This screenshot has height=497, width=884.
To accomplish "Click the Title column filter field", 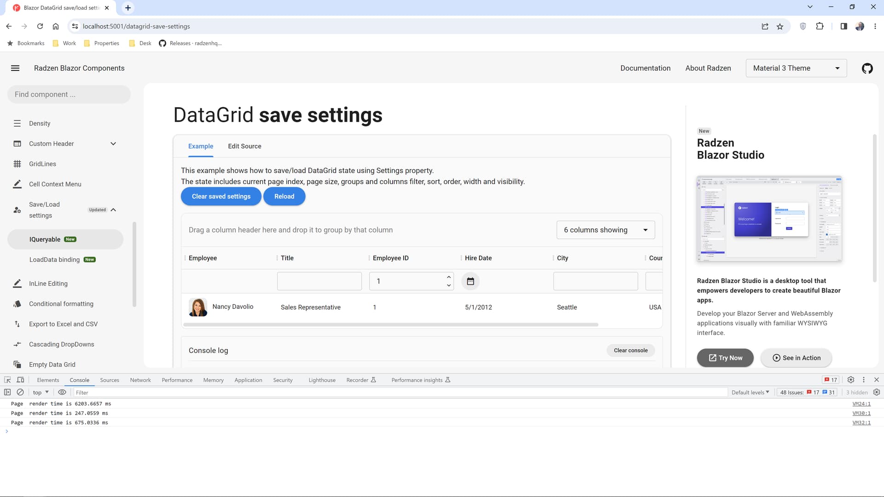I will 319,281.
